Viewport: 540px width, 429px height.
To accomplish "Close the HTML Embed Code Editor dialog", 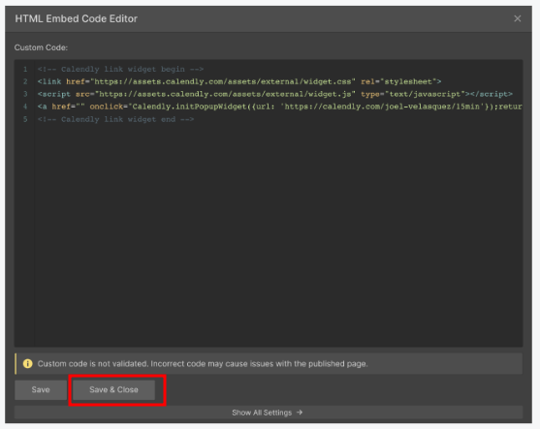I will (x=518, y=18).
